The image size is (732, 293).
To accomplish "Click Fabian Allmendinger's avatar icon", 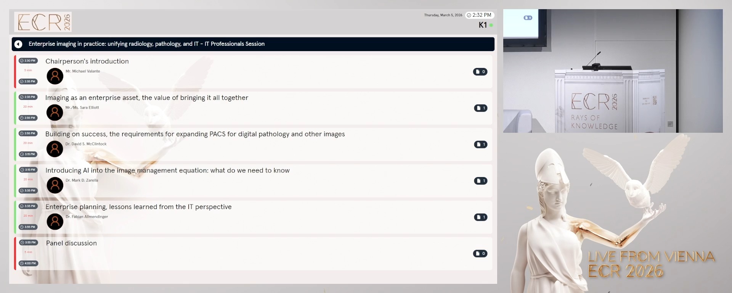I will (x=55, y=222).
